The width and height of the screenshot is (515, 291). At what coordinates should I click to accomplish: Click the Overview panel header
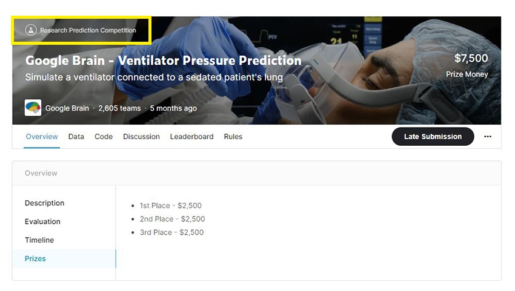[x=41, y=173]
